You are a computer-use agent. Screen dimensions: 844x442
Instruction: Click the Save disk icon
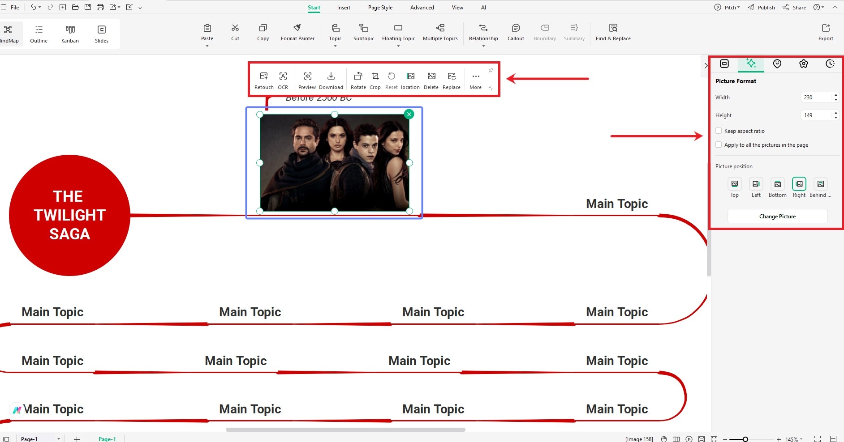(88, 7)
